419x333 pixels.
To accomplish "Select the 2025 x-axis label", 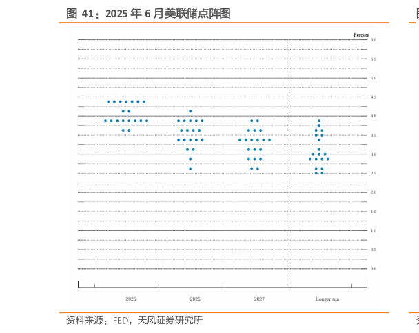I will tap(131, 299).
